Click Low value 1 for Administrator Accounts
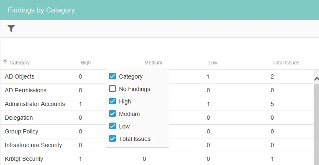319x165 pixels. pos(208,104)
